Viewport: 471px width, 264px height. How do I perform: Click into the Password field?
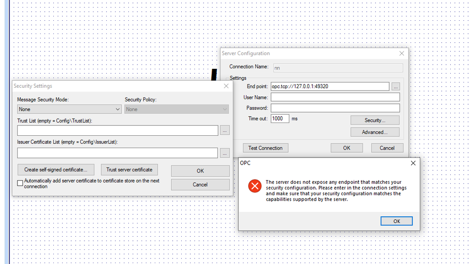click(x=335, y=108)
